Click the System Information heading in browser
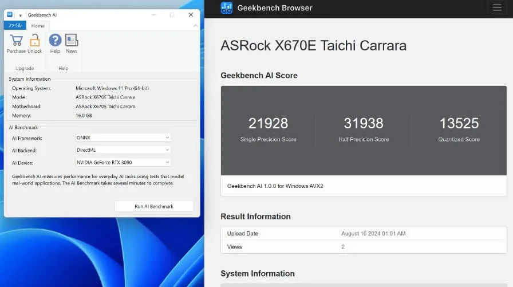This screenshot has height=287, width=513. (x=258, y=273)
